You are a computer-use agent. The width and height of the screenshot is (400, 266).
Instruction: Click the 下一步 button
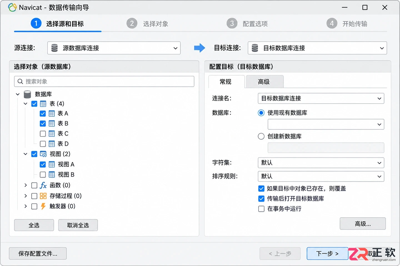[x=327, y=254]
